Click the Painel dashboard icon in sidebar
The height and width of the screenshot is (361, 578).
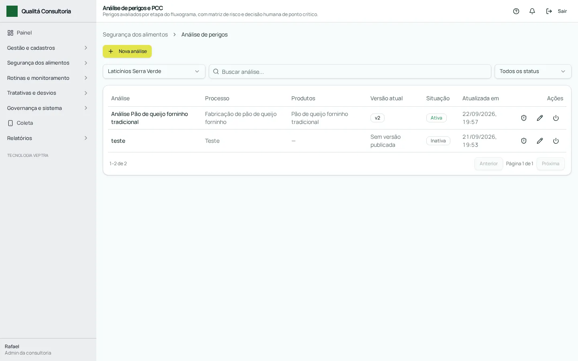[x=10, y=33]
